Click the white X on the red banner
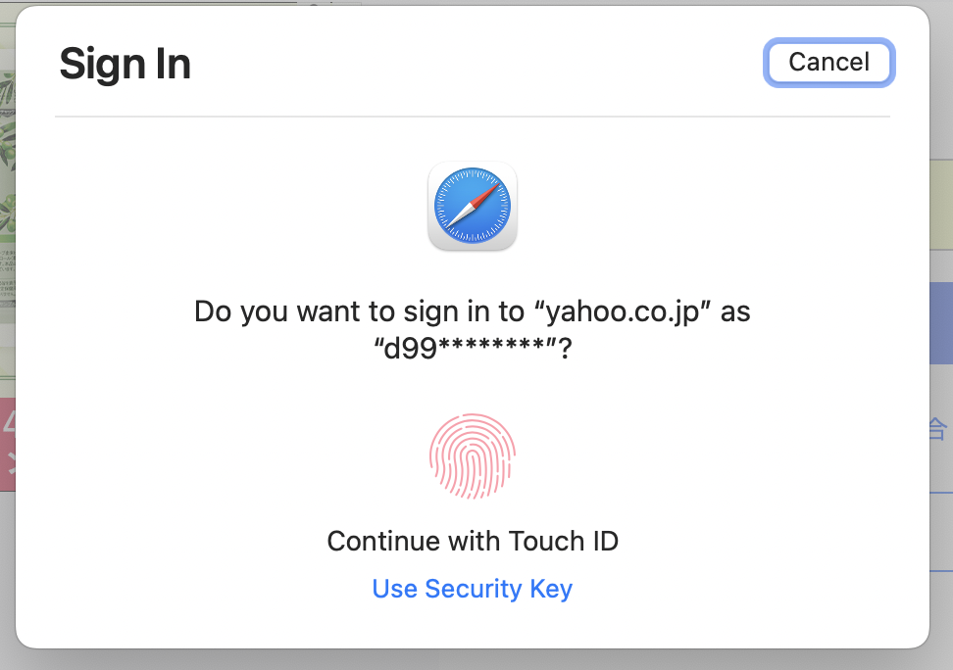The image size is (953, 670). [10, 463]
